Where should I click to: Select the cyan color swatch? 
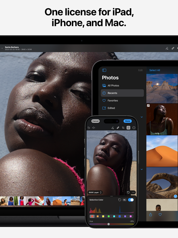click(114, 216)
